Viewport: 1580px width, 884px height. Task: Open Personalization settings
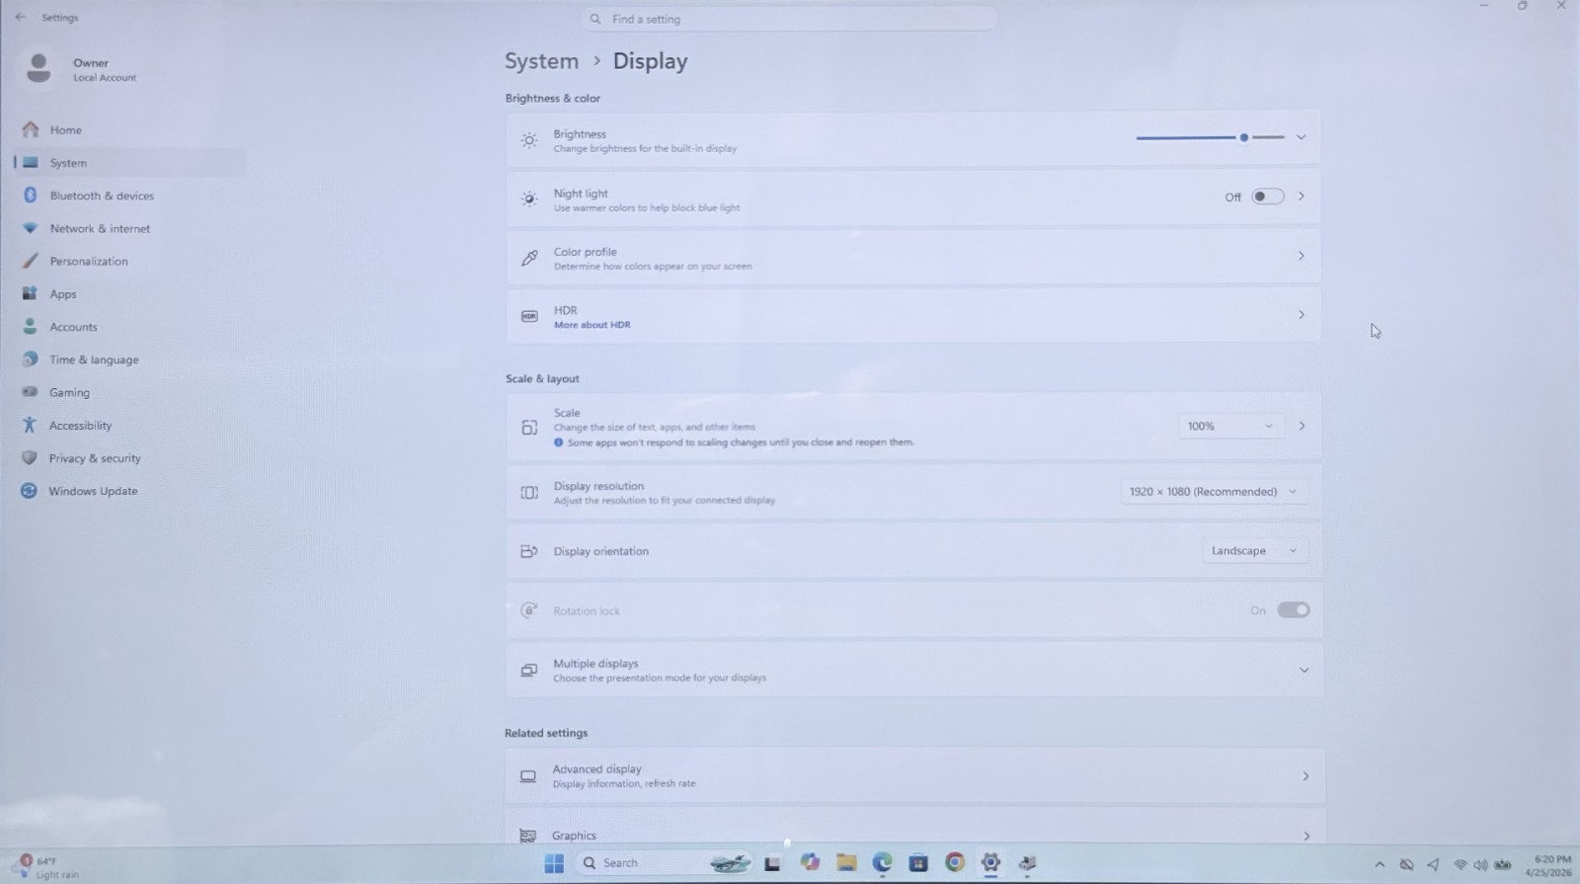coord(89,262)
